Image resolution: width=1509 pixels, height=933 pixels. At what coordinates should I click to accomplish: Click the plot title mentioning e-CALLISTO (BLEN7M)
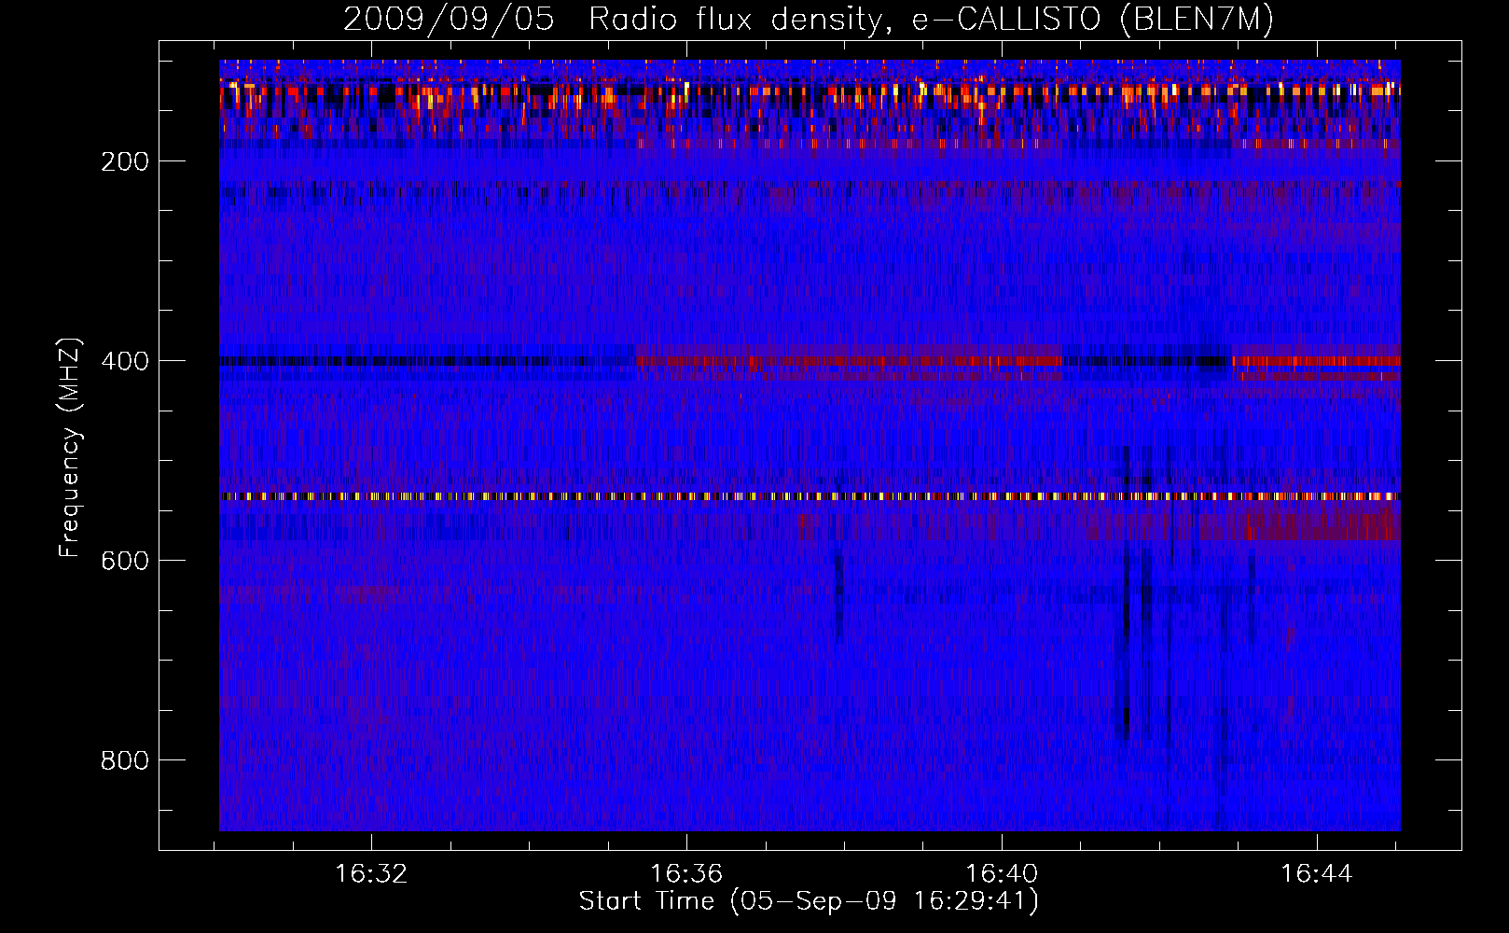pyautogui.click(x=809, y=20)
